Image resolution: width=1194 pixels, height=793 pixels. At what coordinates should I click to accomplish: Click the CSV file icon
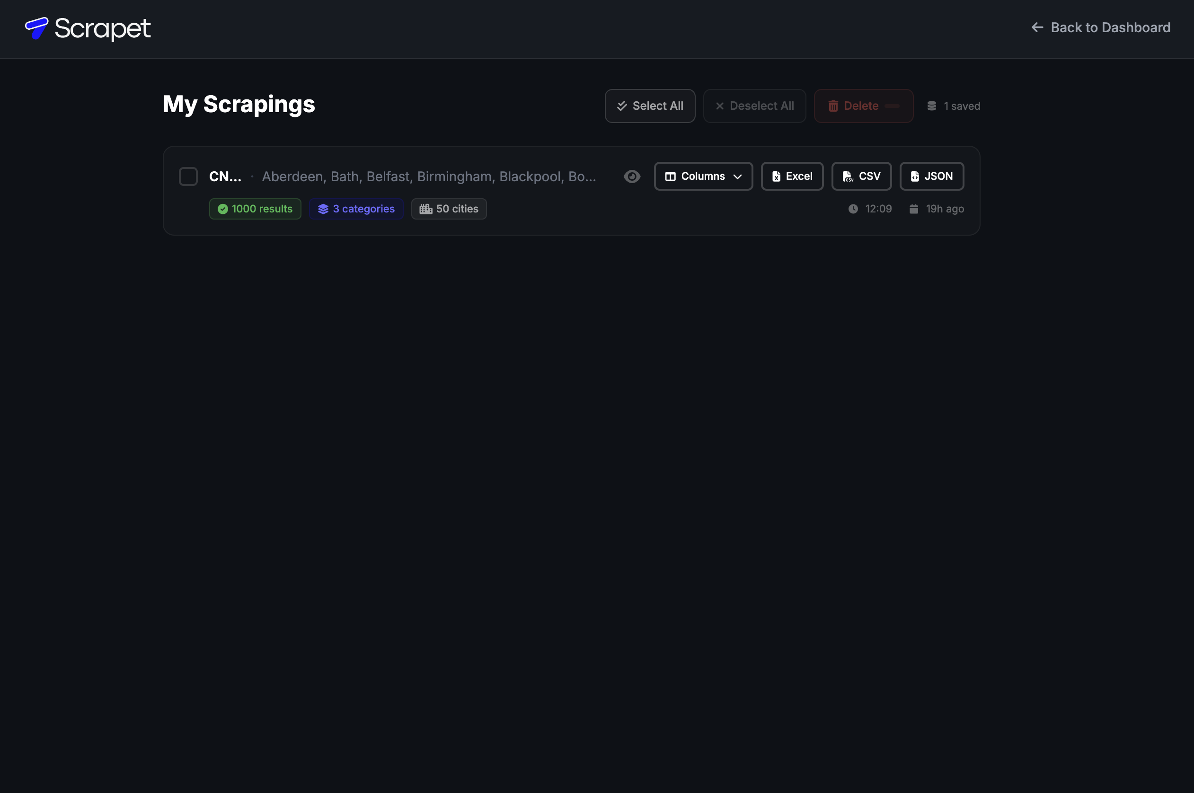coord(847,176)
